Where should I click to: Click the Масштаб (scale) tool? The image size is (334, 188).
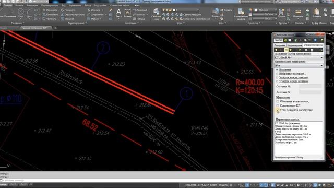pos(67,19)
